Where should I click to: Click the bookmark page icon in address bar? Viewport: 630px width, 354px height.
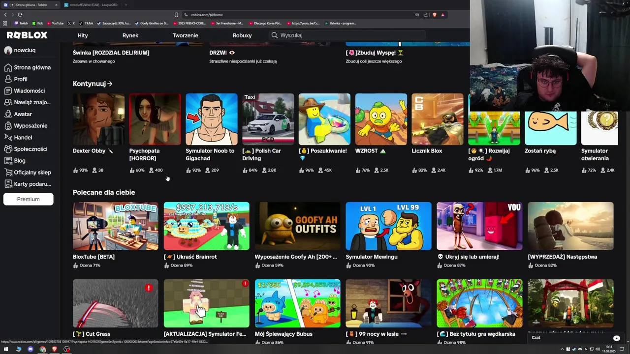click(x=176, y=15)
